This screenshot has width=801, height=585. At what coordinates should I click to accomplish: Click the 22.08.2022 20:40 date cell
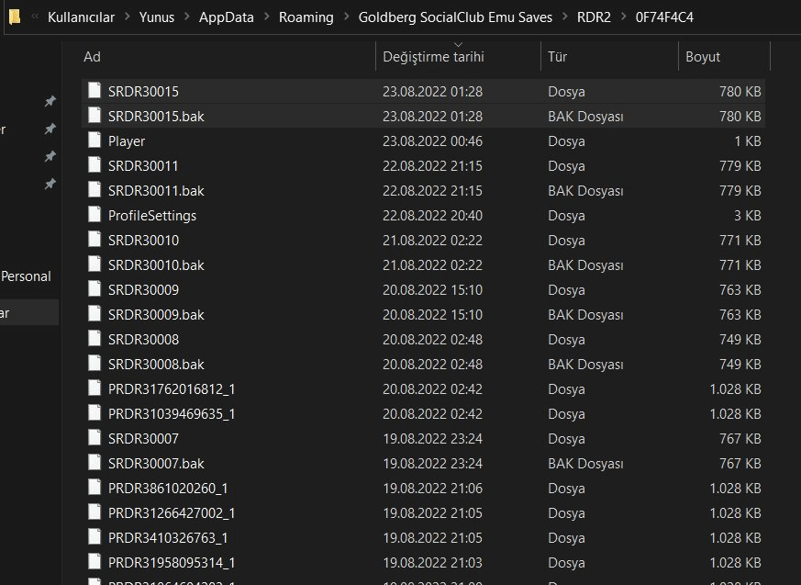pos(433,216)
